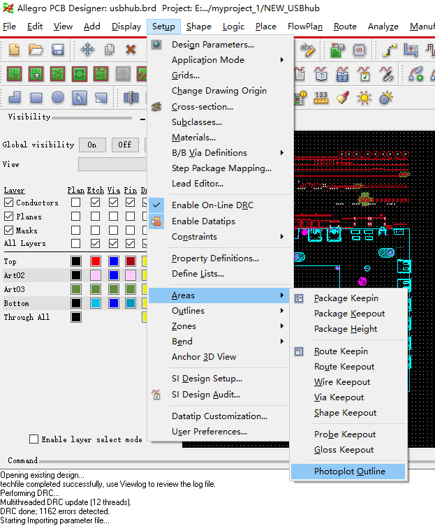Click the Through All black swatch
The image size is (435, 526).
(x=76, y=317)
